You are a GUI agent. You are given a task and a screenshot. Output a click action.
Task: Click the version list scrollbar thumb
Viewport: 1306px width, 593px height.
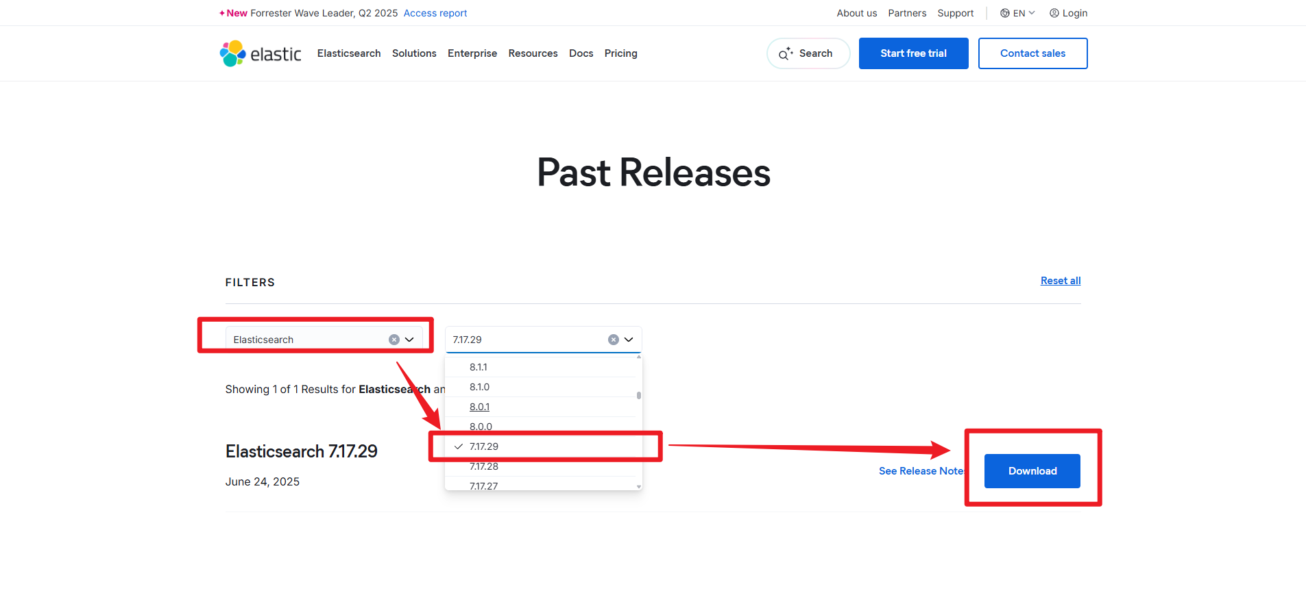pos(639,395)
